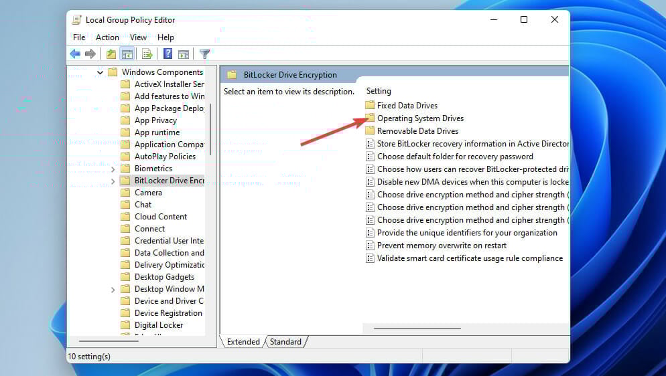
Task: Click the tree pane horizontal scrollbar
Action: tap(109, 341)
